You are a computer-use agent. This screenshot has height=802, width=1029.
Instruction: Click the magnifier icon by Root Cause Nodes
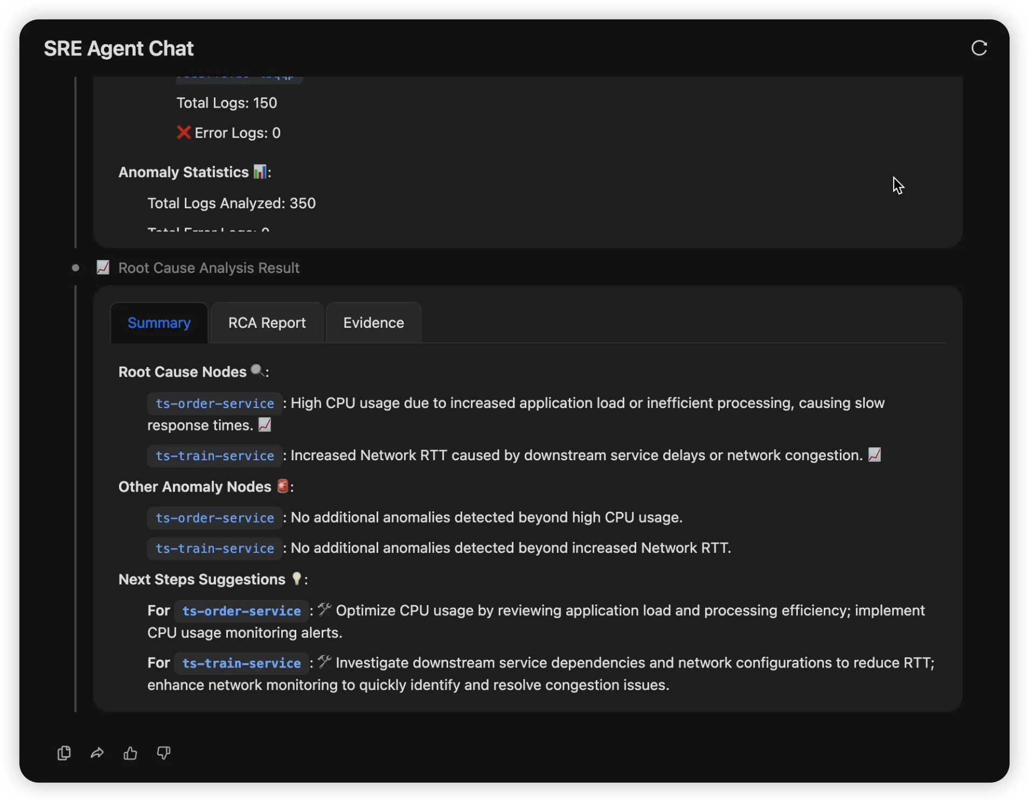click(257, 371)
